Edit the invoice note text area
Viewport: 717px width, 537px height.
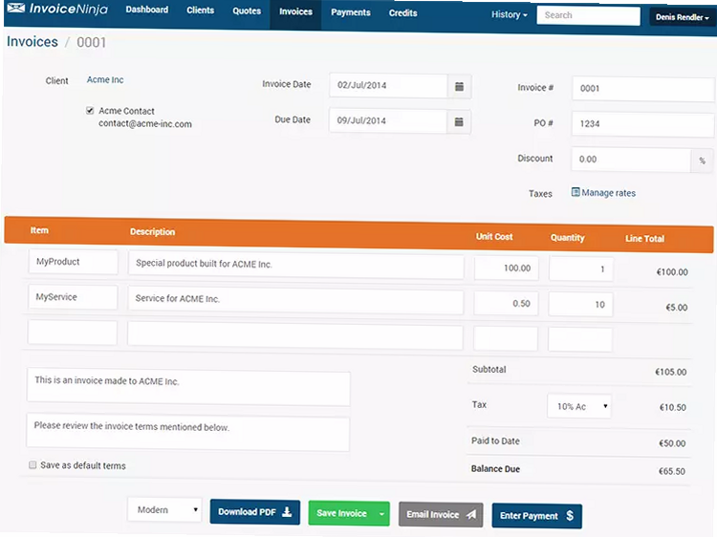[x=188, y=387]
